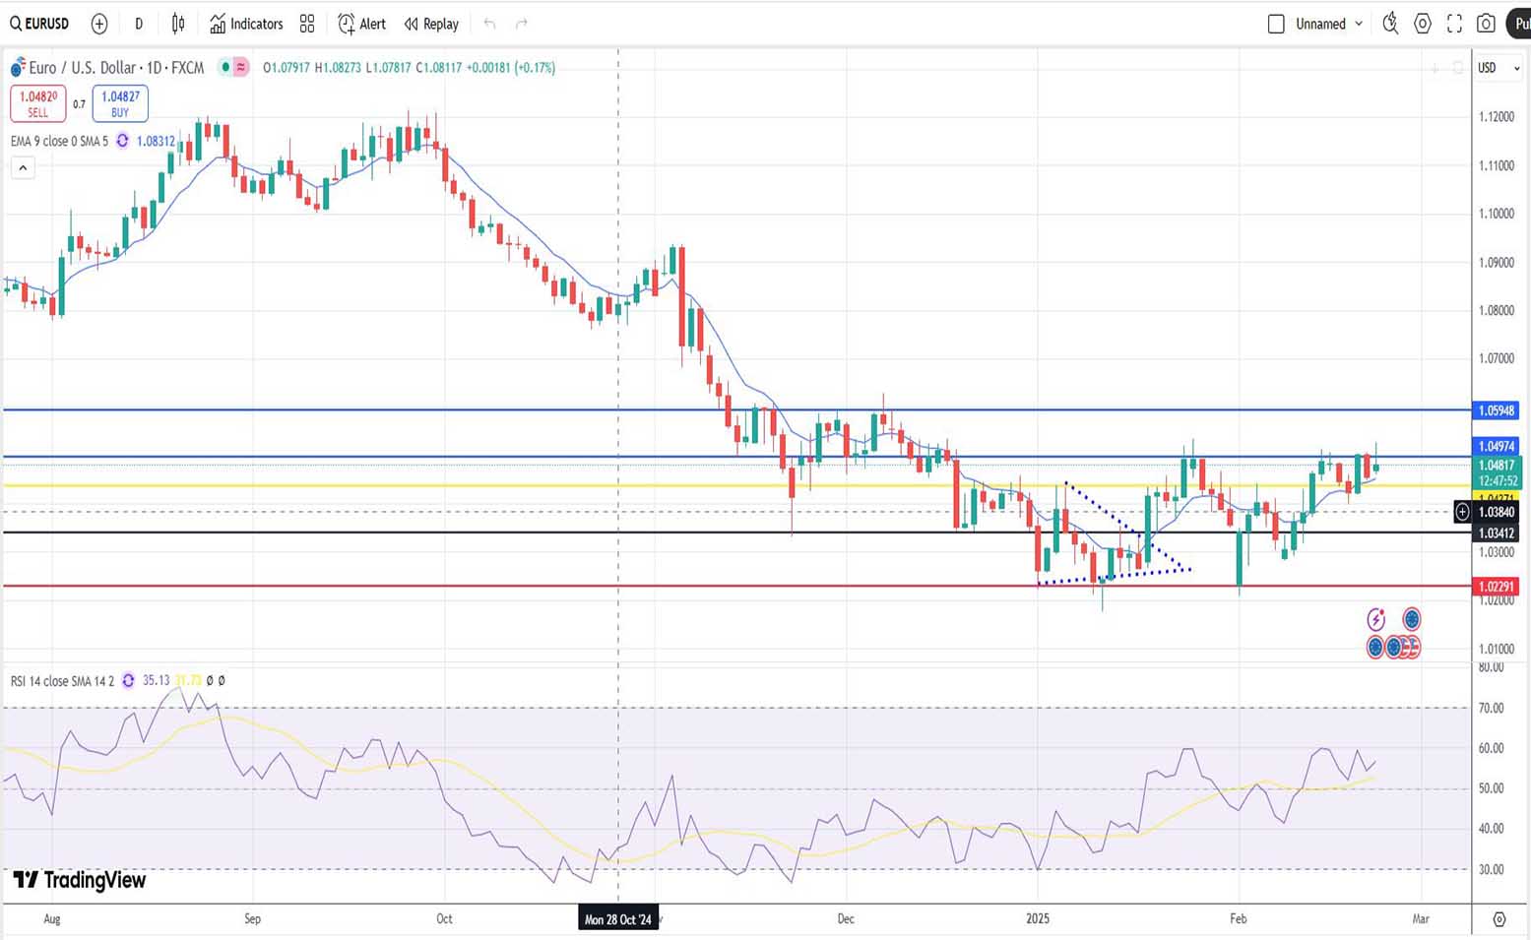
Task: Click the redo arrow icon
Action: click(x=522, y=24)
